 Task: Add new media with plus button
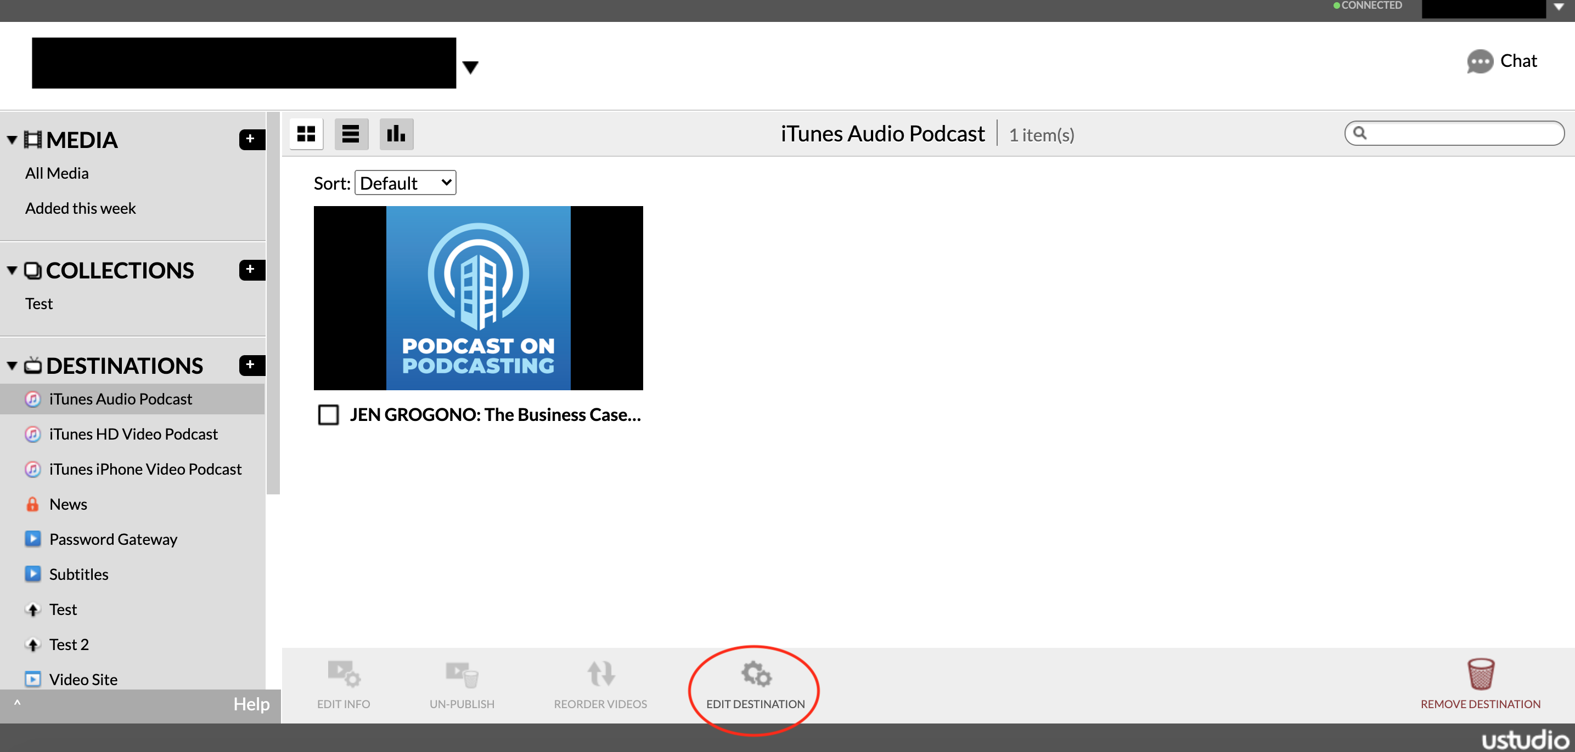[251, 139]
